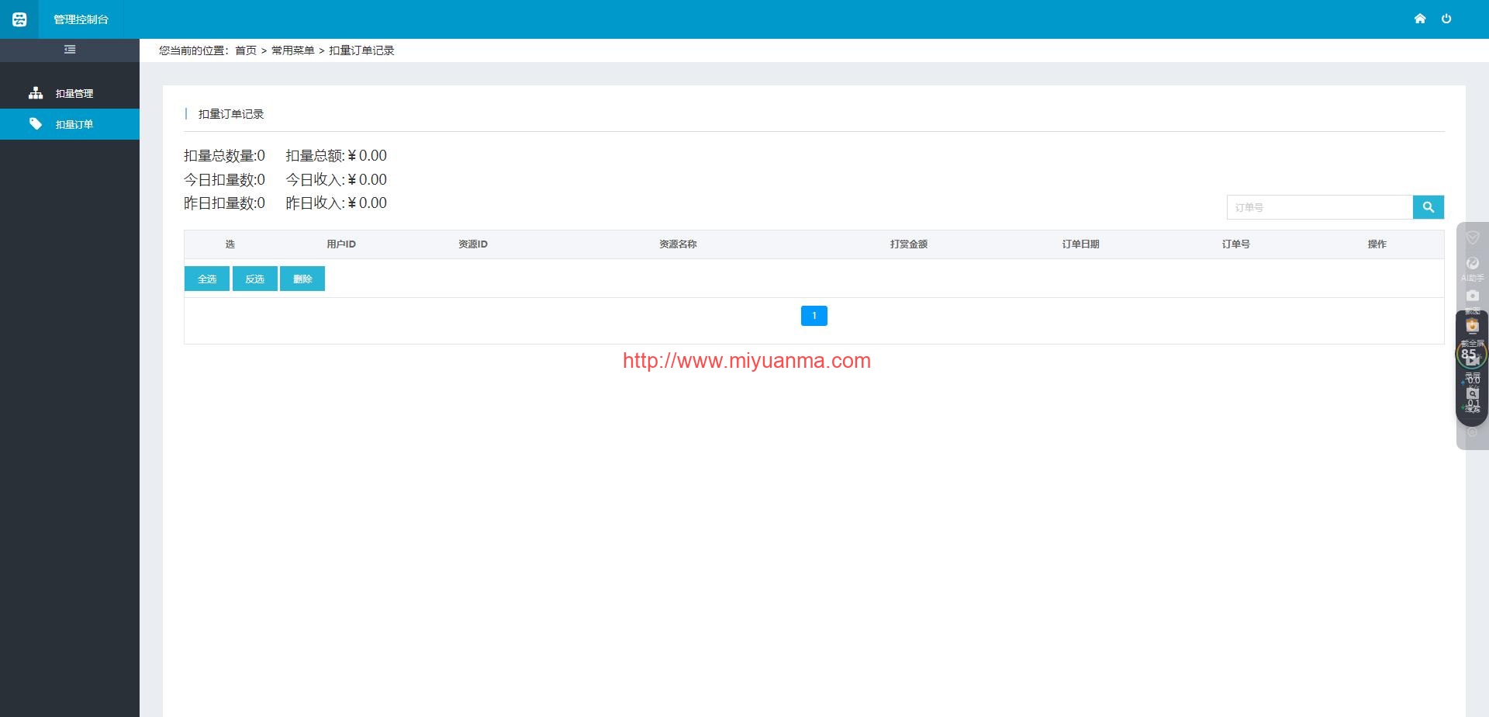Select page 1 in pagination

(814, 316)
